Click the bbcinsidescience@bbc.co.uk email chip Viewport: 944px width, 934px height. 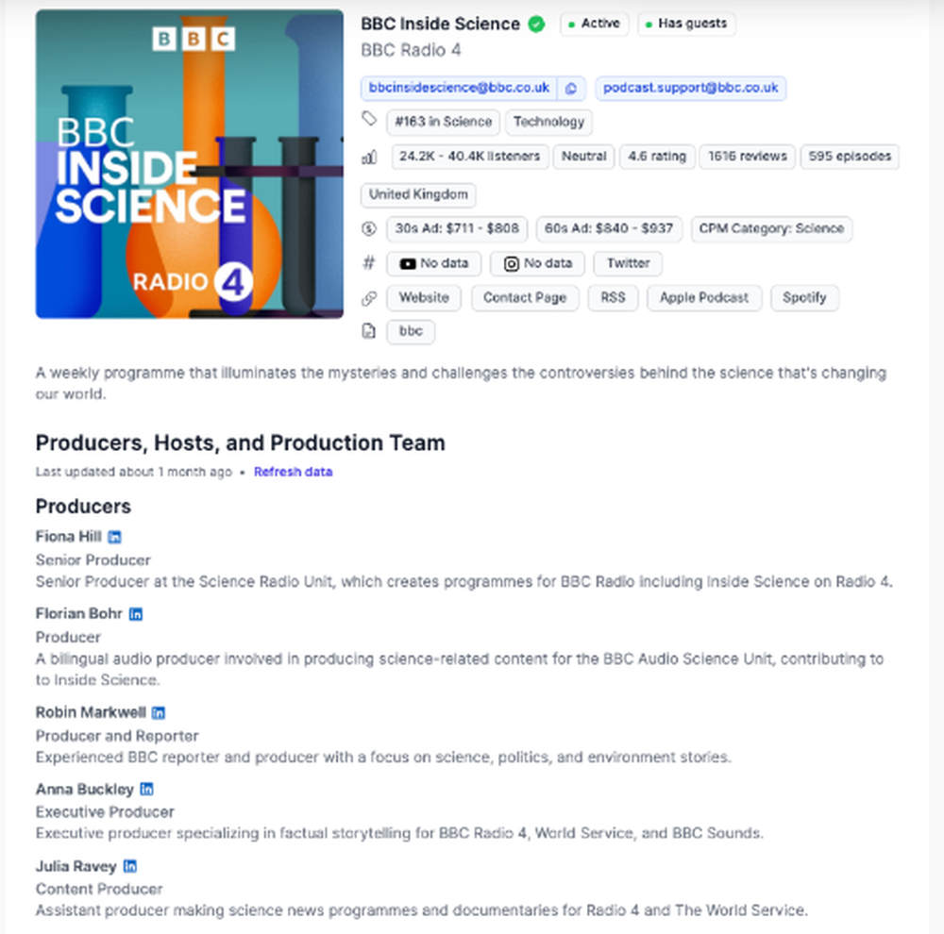click(459, 89)
